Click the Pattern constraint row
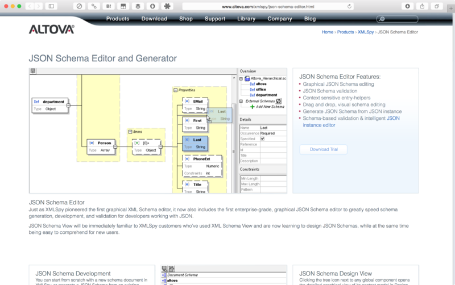Screen dimensions: 455x285 coord(263,190)
